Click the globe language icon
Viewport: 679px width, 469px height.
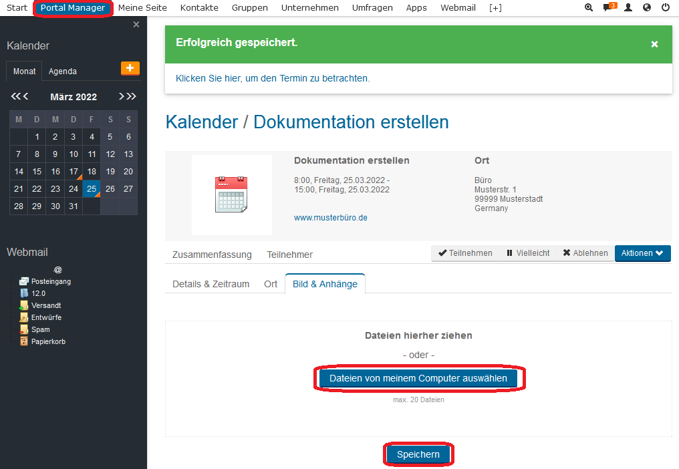(646, 8)
